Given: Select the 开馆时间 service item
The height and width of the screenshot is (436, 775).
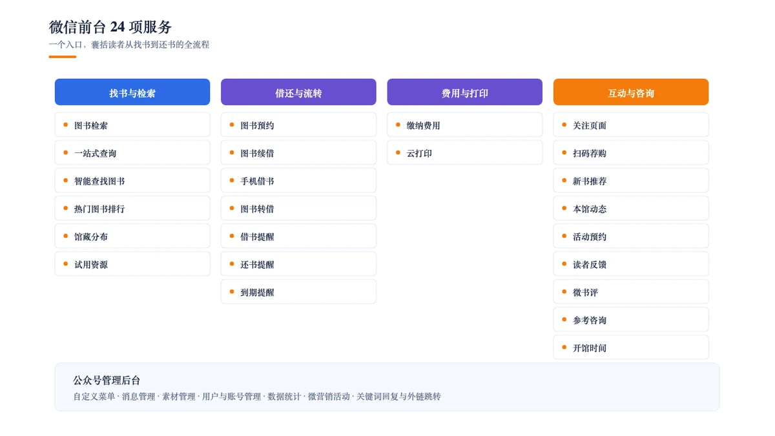Looking at the screenshot, I should (631, 348).
